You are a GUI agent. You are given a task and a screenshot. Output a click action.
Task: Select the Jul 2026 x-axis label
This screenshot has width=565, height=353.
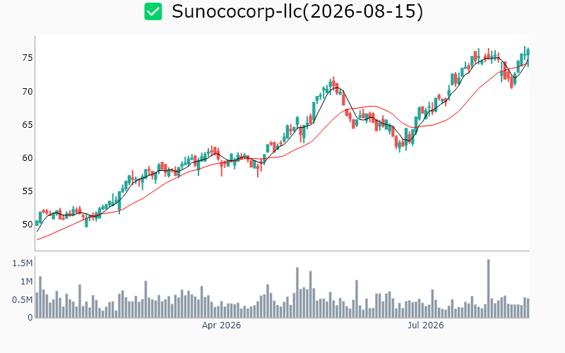(x=426, y=325)
